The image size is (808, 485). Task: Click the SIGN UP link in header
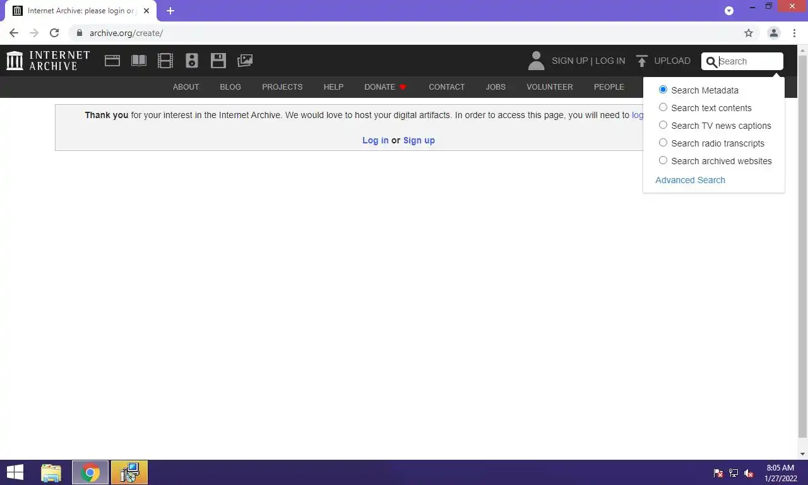coord(569,61)
